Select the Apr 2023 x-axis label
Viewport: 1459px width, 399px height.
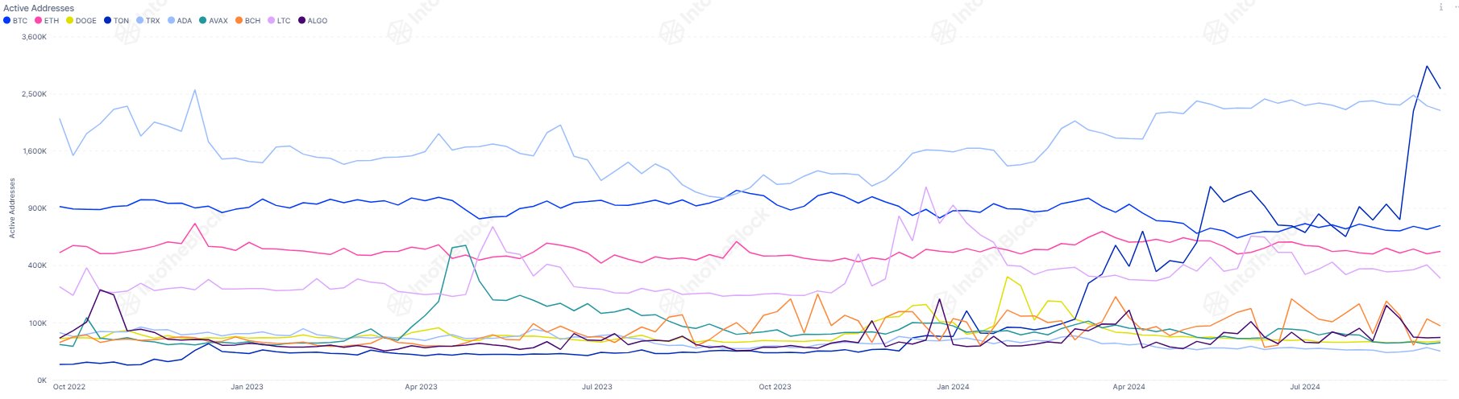421,387
